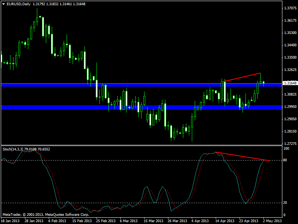The width and height of the screenshot is (298, 224).
Task: Click the 4 Apr 2013 date label
Action: coord(200,221)
